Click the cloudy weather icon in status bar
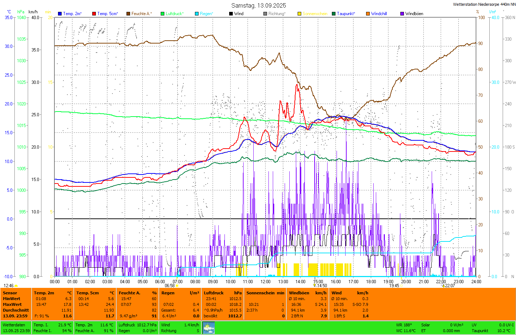The height and width of the screenshot is (335, 516). click(x=209, y=328)
